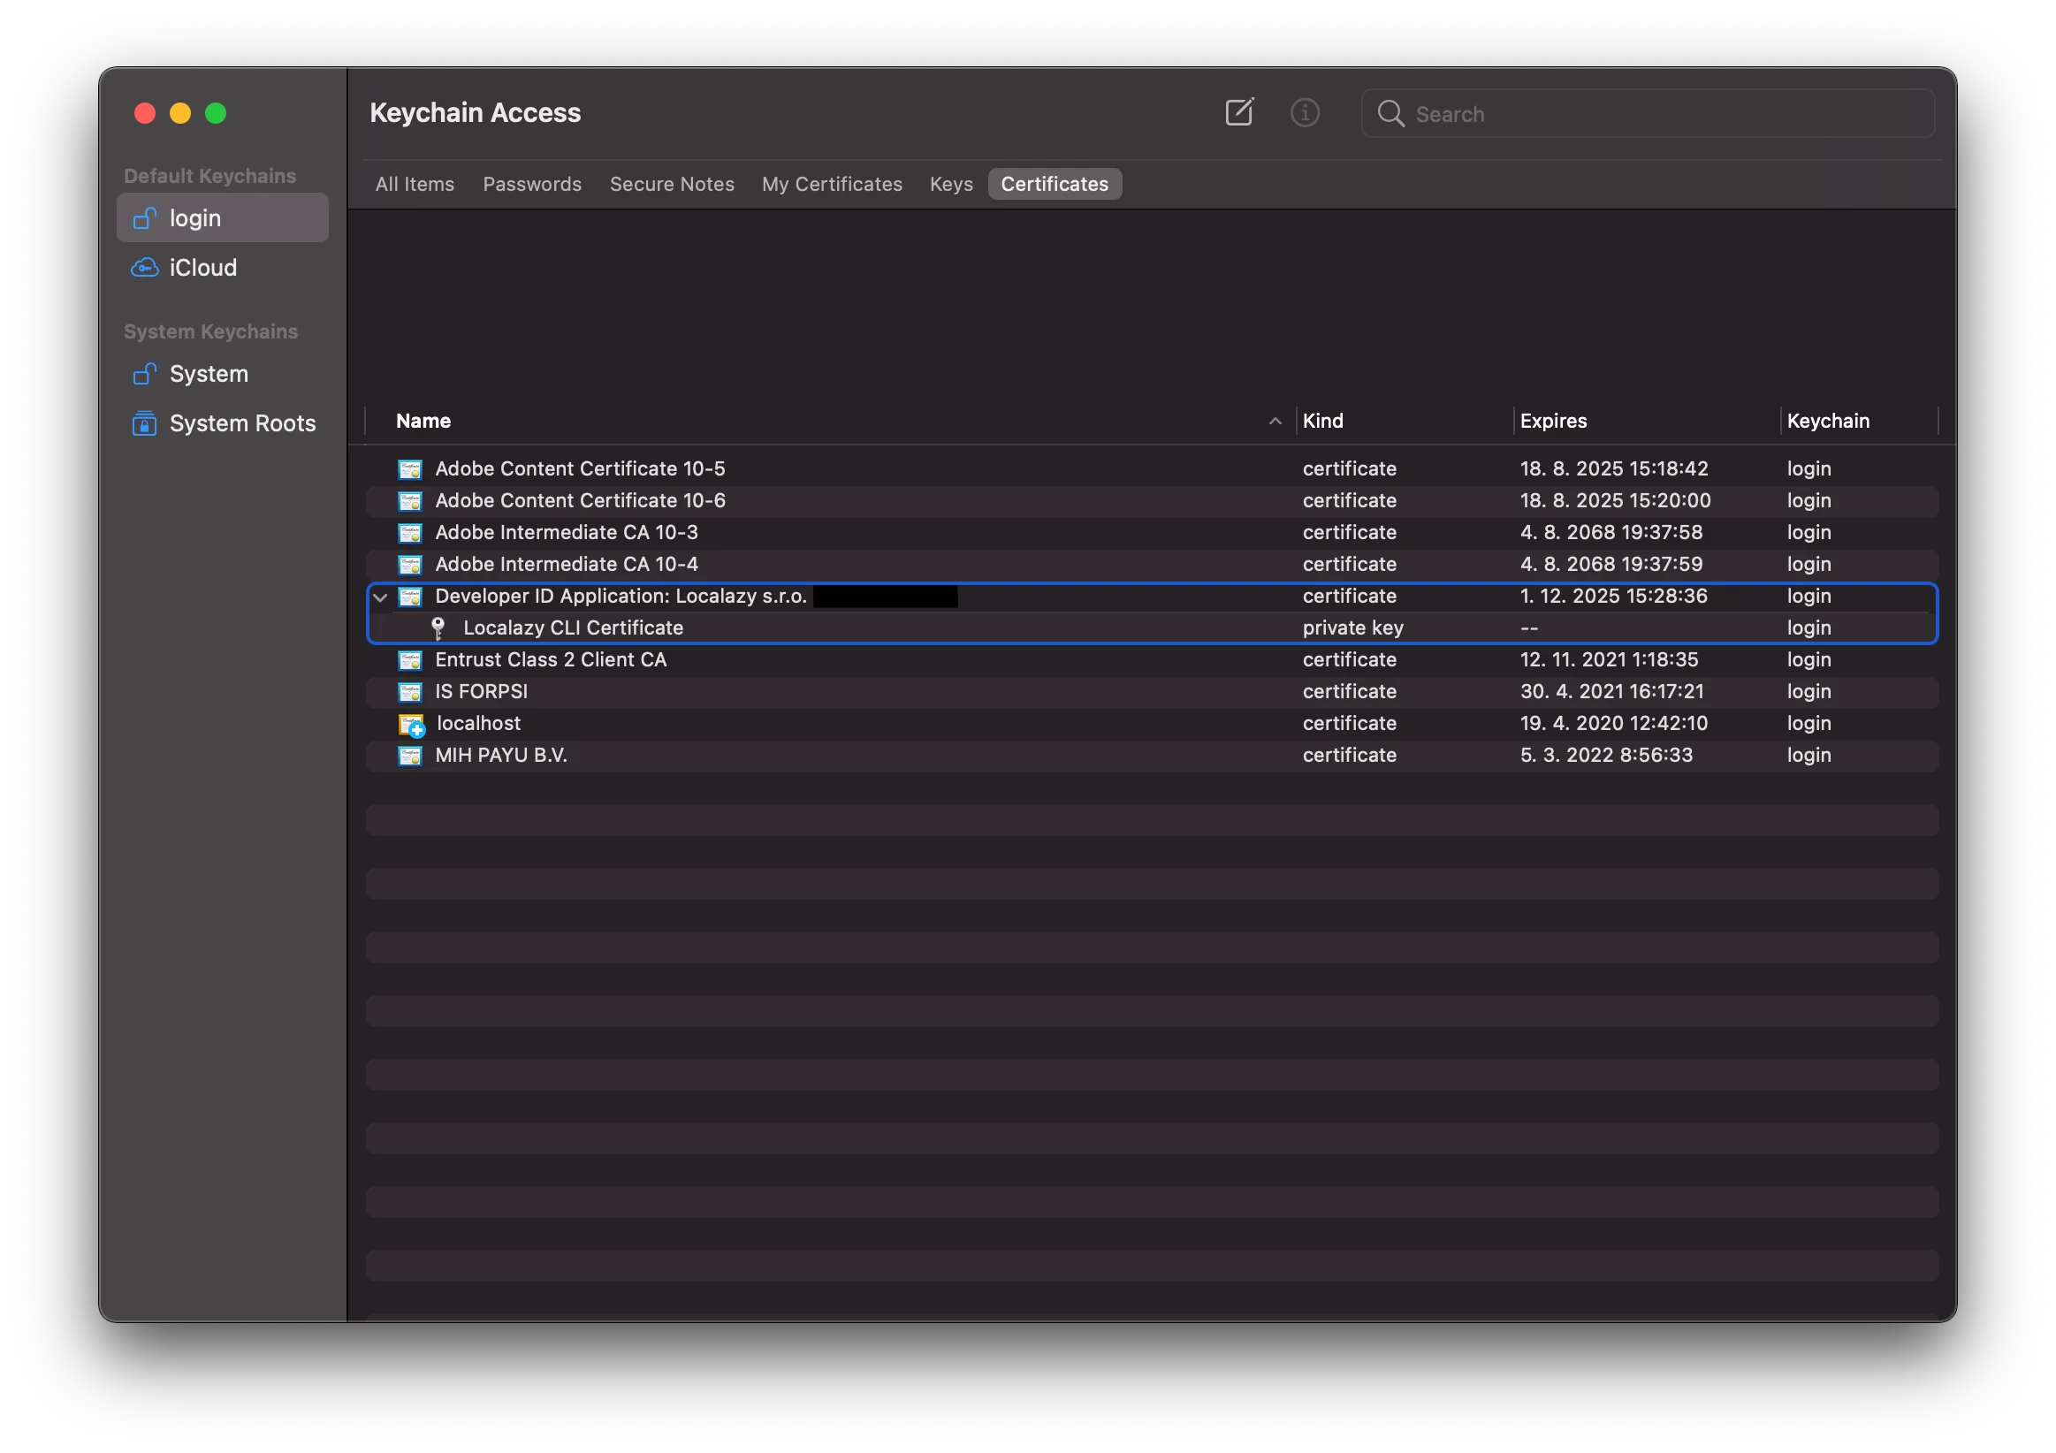Click the System keychain unlocked padlock icon
Image resolution: width=2056 pixels, height=1453 pixels.
pos(144,374)
